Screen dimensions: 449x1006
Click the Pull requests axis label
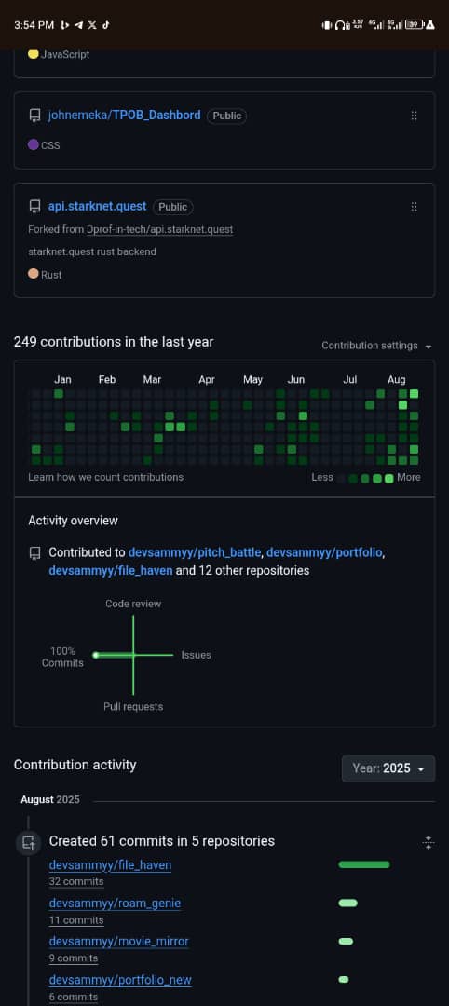(133, 706)
